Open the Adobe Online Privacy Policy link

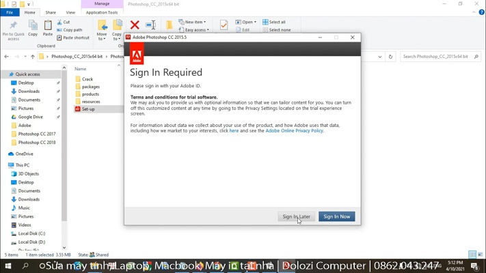[x=294, y=130]
